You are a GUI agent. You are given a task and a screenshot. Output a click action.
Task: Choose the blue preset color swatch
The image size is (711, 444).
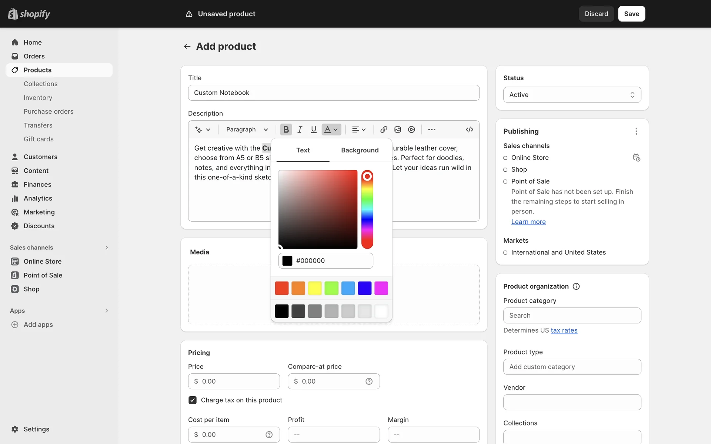(364, 288)
